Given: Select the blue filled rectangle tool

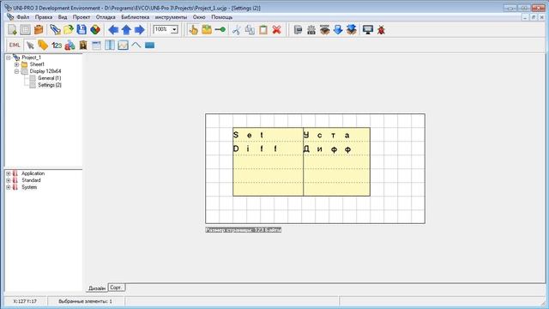Looking at the screenshot, I should [149, 45].
